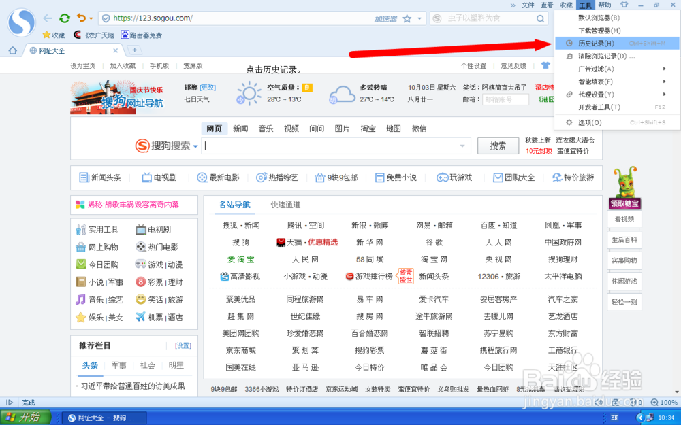Screen dimensions: 681x425
Task: Open the browser home page icon
Action: [12, 50]
